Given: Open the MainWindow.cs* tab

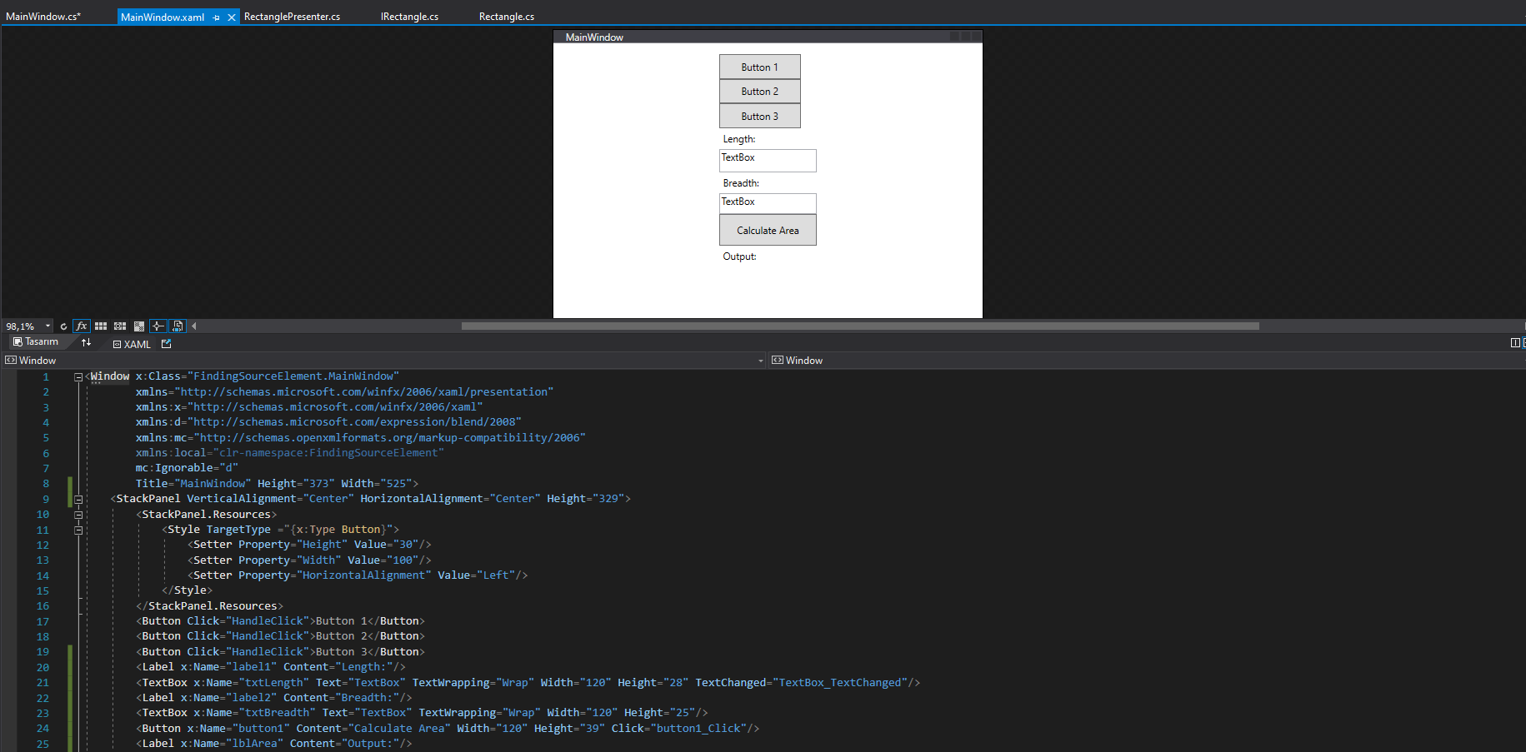Looking at the screenshot, I should (x=43, y=17).
